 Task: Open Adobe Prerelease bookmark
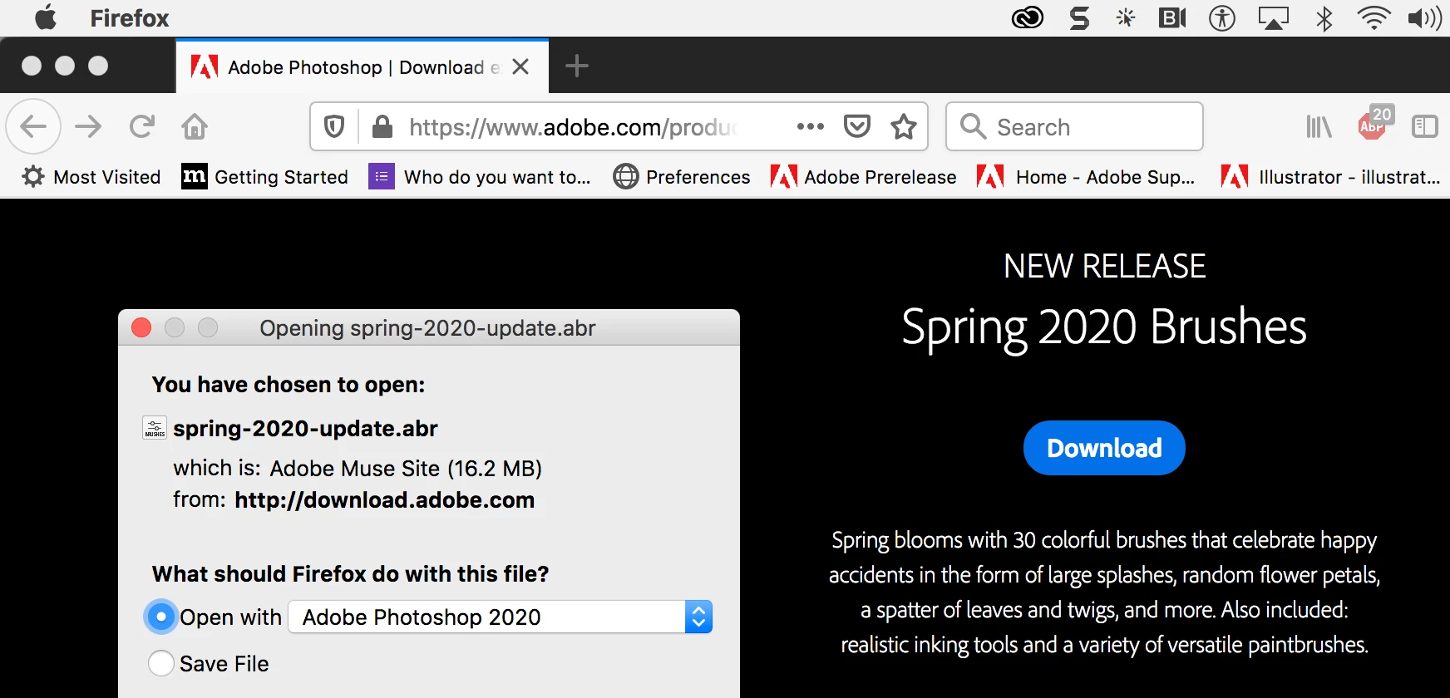[863, 177]
